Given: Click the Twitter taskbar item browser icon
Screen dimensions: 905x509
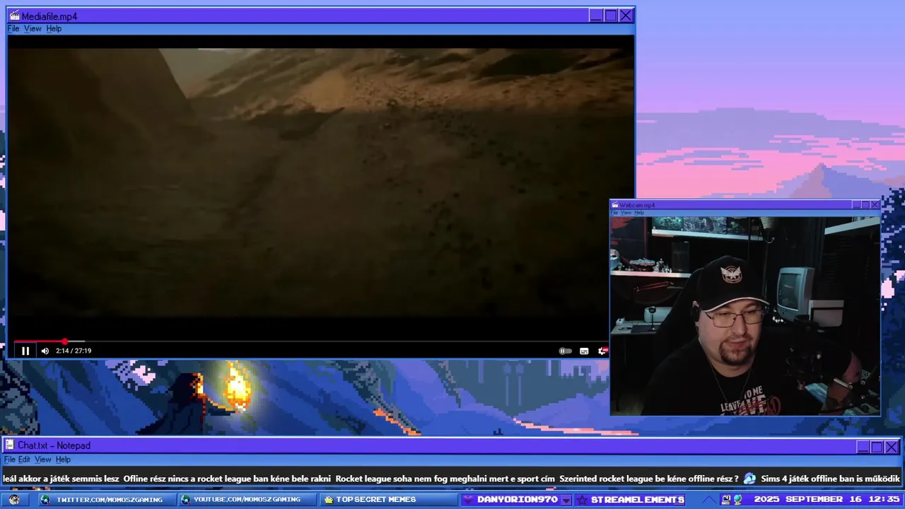Looking at the screenshot, I should click(x=45, y=500).
